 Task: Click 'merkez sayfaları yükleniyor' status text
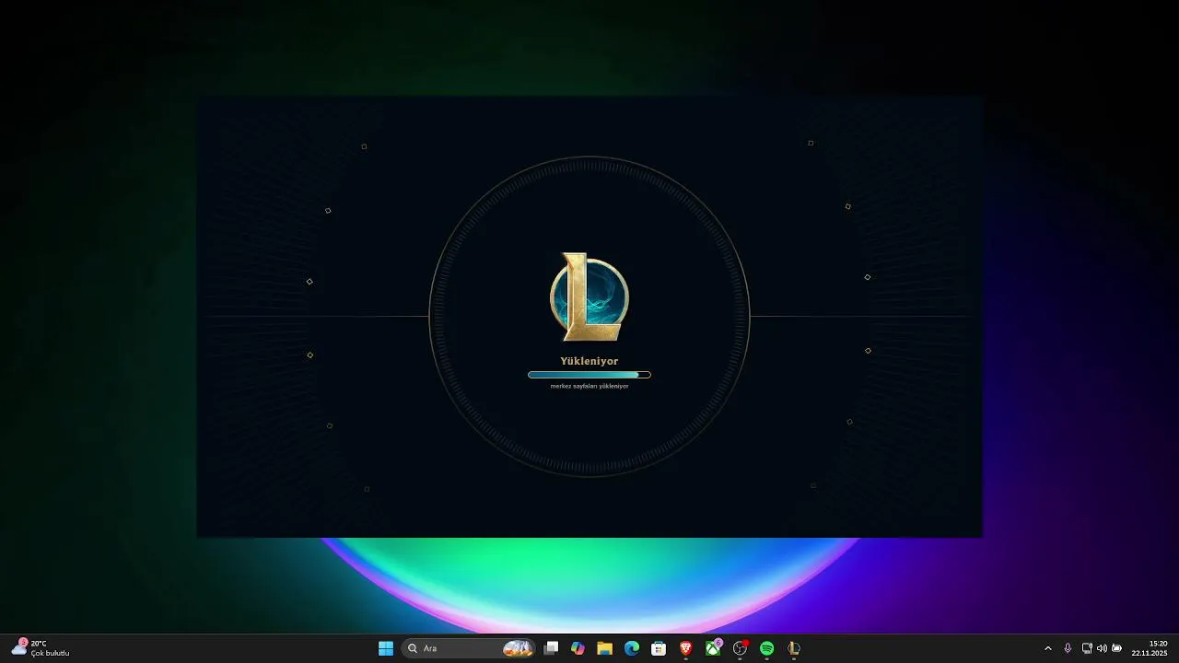click(x=589, y=386)
